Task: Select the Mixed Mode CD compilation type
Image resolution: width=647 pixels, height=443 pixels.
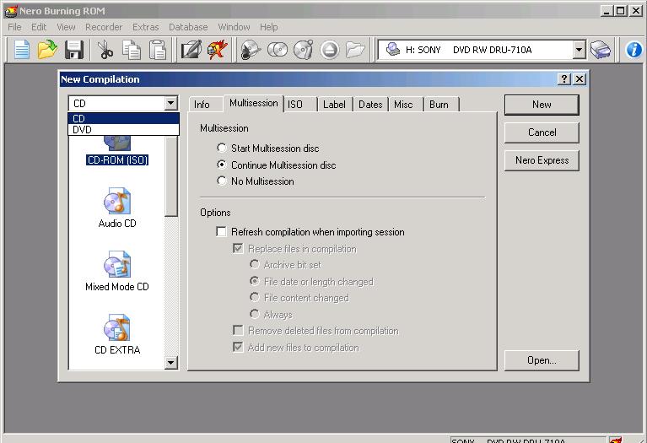Action: click(x=117, y=271)
